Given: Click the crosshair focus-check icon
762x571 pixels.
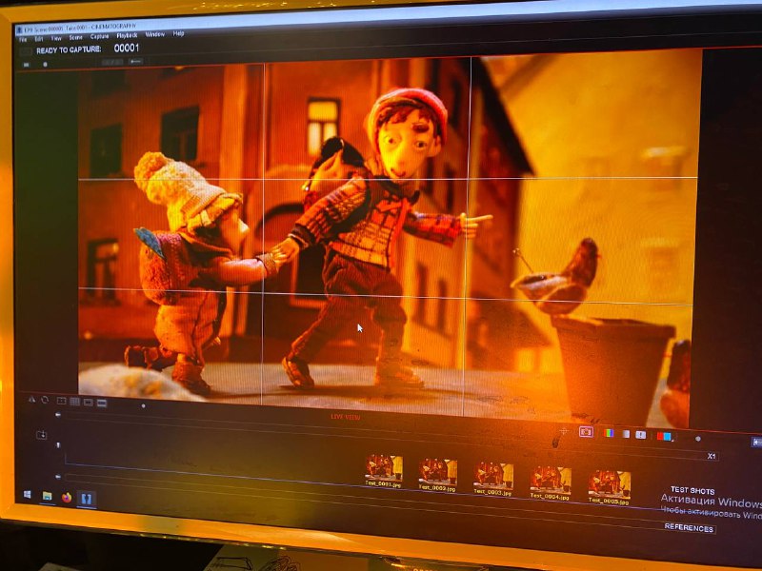Looking at the screenshot, I should 564,431.
